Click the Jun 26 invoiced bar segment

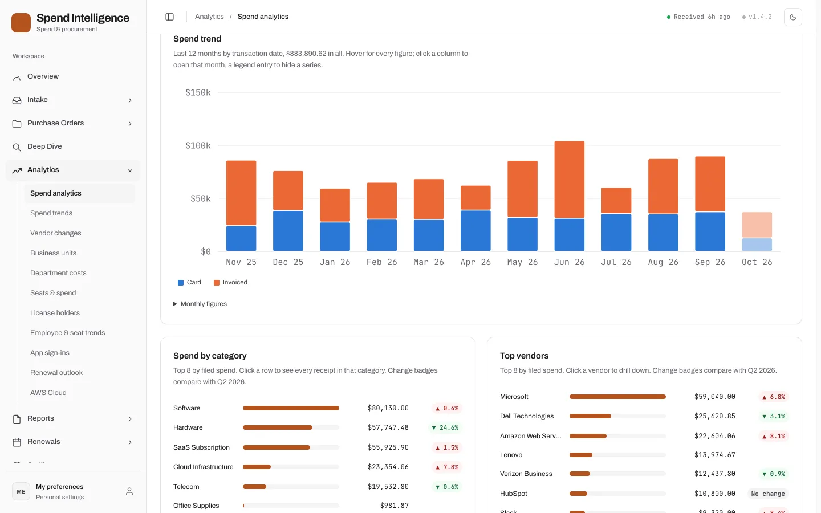pyautogui.click(x=570, y=180)
